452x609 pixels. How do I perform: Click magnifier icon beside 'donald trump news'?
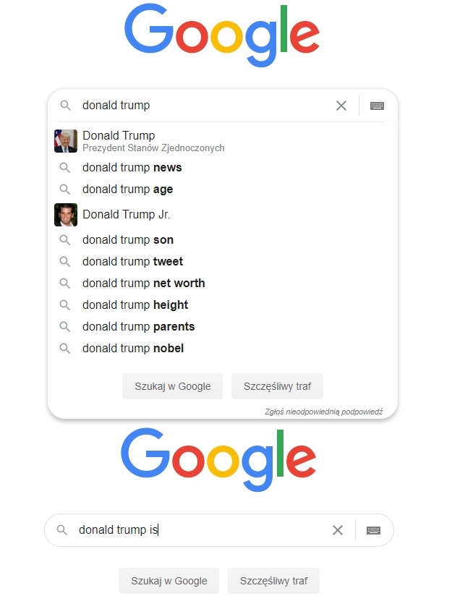(65, 168)
